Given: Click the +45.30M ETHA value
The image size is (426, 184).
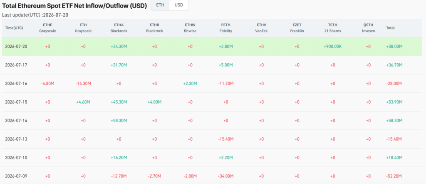Looking at the screenshot, I should pos(119,102).
